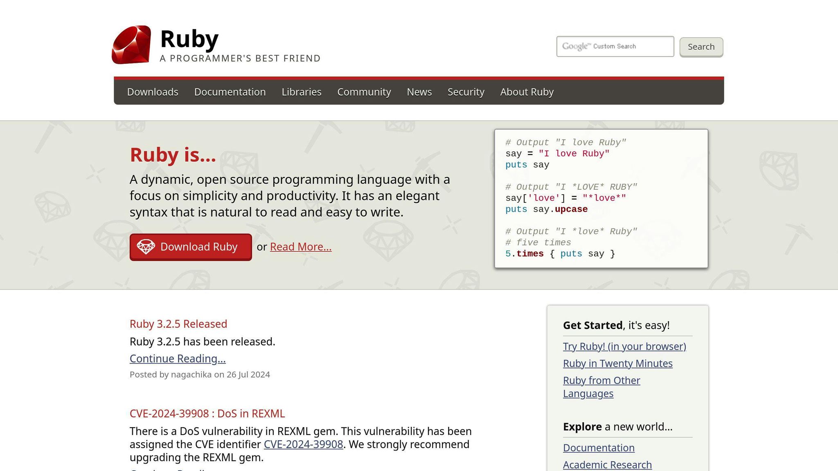Open Ruby in Twenty Minutes link
The width and height of the screenshot is (838, 471).
click(x=617, y=363)
